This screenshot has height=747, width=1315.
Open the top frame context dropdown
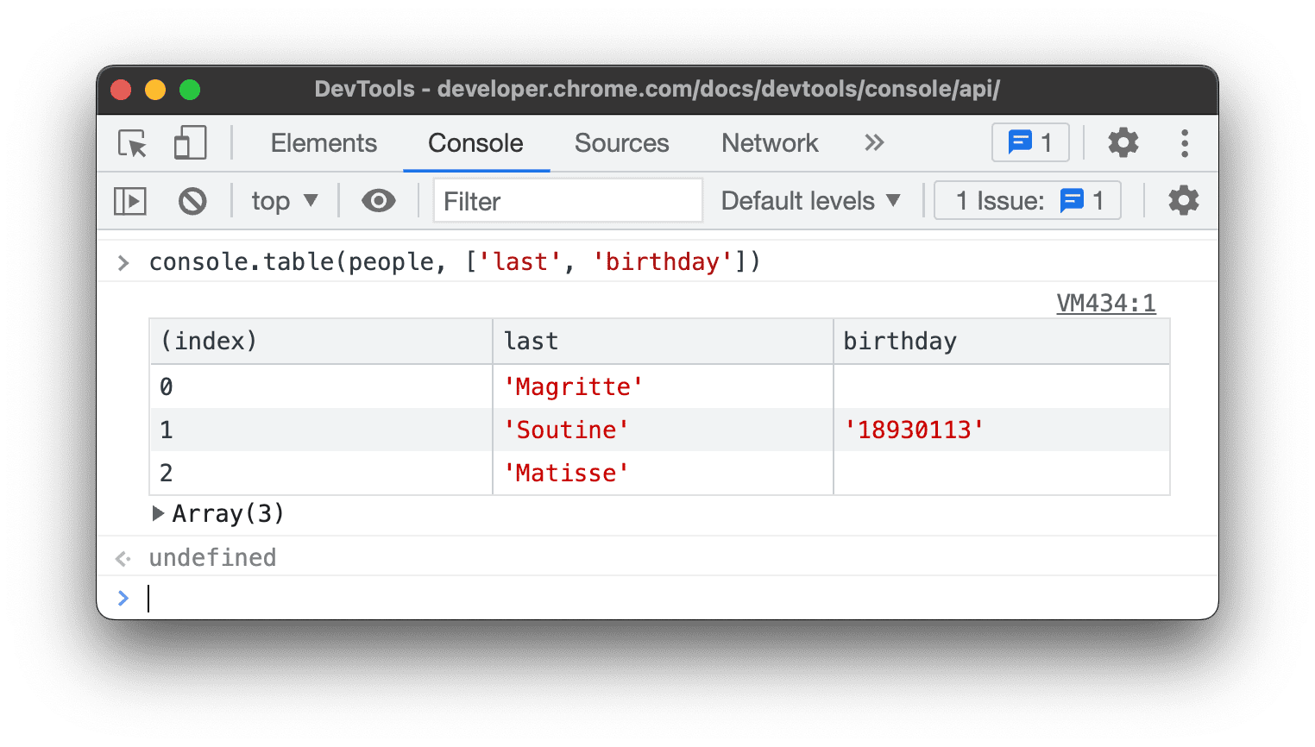[284, 200]
